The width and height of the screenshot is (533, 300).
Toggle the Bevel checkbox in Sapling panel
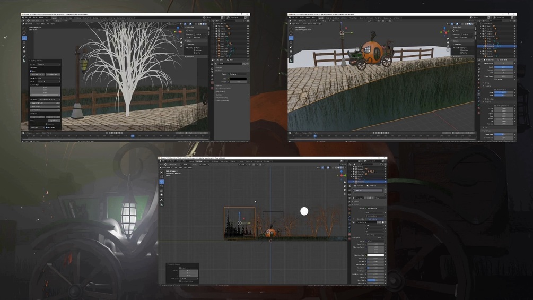click(x=31, y=71)
